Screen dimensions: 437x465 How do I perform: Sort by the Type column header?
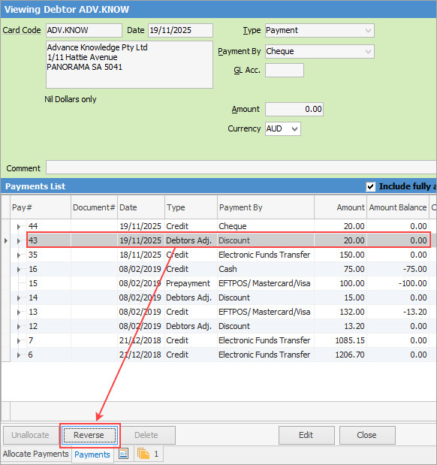pos(191,207)
